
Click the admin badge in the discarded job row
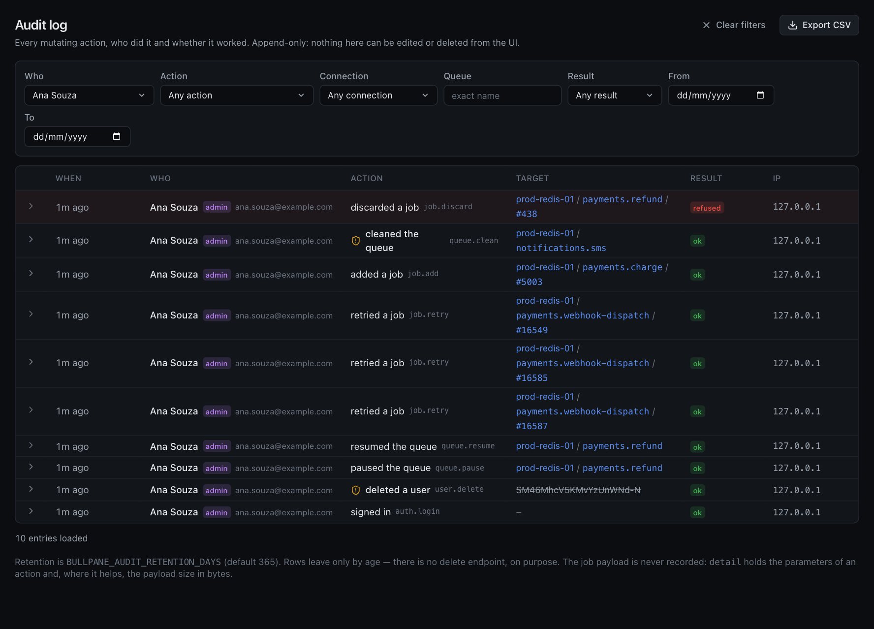coord(217,207)
